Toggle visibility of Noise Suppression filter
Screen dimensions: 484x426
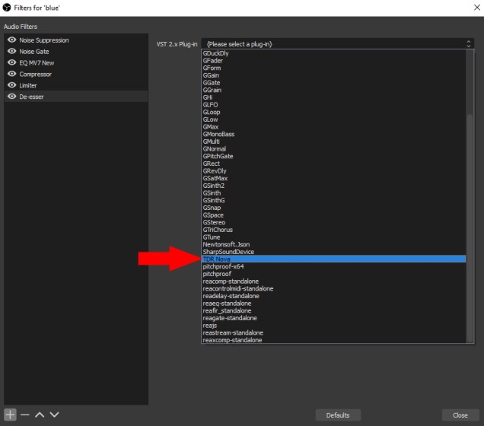(11, 40)
